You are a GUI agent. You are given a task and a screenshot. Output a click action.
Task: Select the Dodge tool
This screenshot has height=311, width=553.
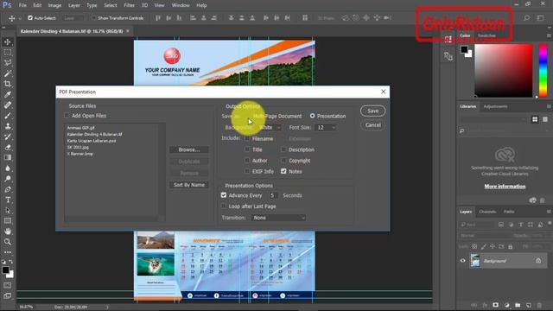point(8,179)
